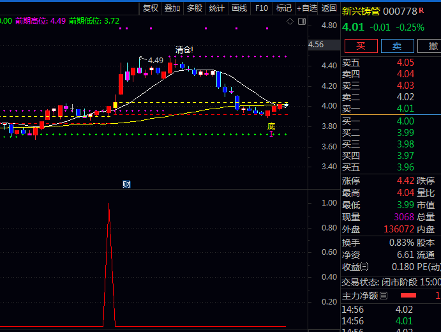The image size is (441, 332).
Task: Click the 收益 value 0.180
Action: click(x=403, y=267)
